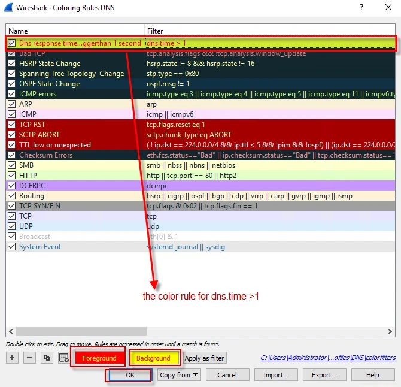The width and height of the screenshot is (401, 387).
Task: Click the add new rule plus icon
Action: [12, 358]
